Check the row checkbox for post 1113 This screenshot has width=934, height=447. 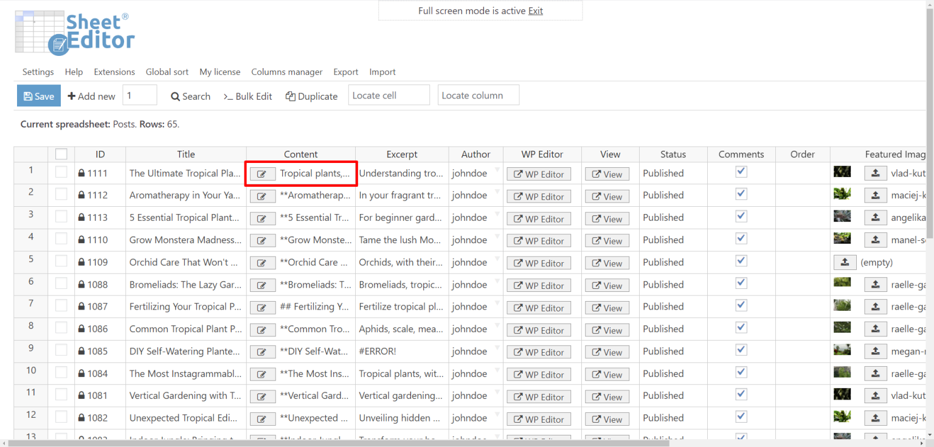(61, 217)
